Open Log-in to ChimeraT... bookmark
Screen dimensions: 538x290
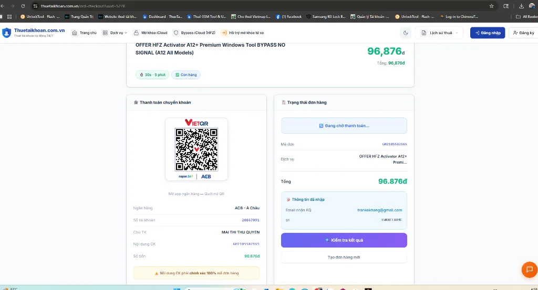tap(459, 16)
